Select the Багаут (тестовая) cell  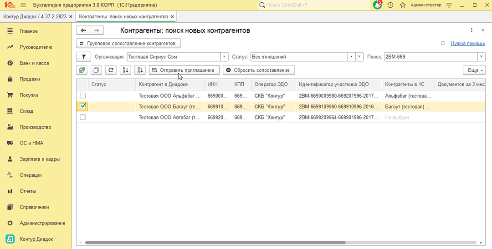(408, 107)
